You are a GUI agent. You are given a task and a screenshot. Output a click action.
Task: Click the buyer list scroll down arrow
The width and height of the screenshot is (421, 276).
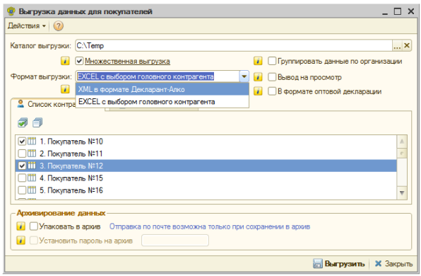click(x=402, y=193)
